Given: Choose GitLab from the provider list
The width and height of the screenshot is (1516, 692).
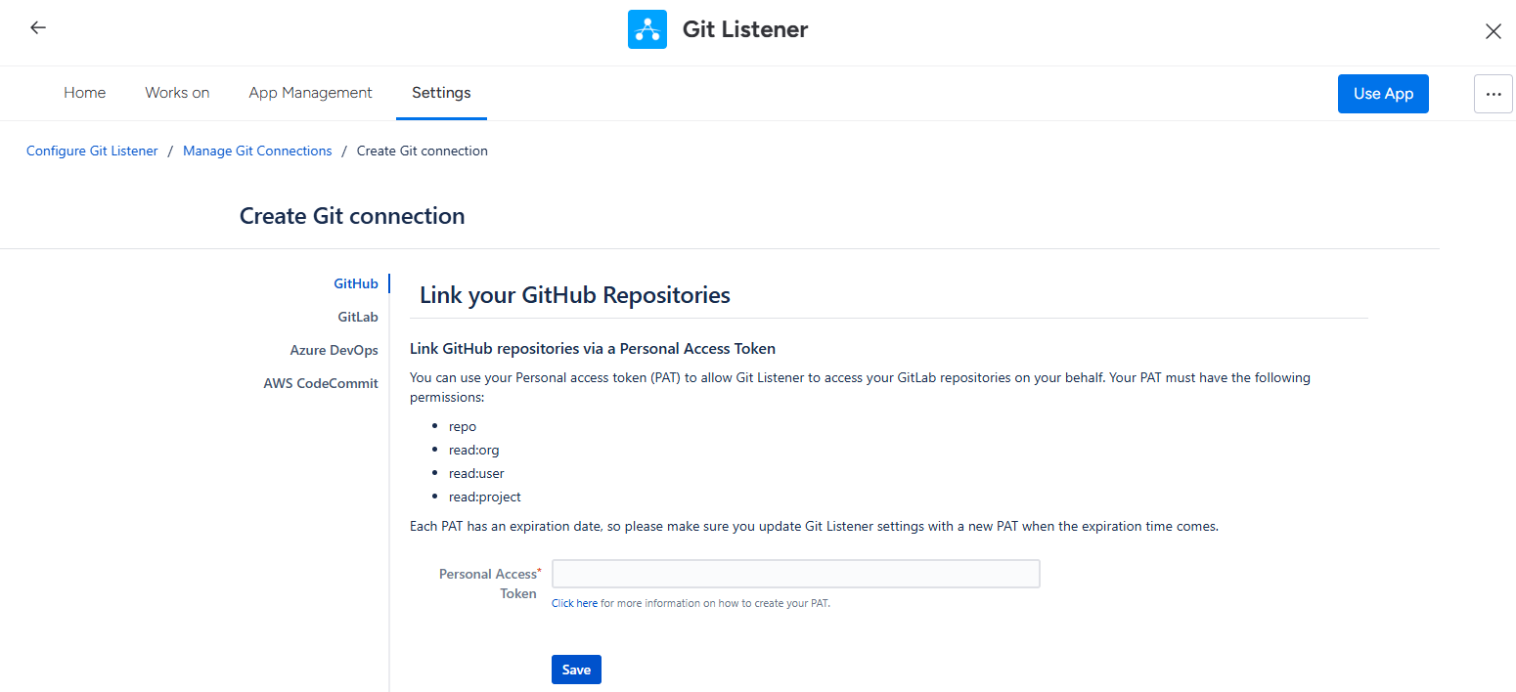Looking at the screenshot, I should click(x=358, y=317).
